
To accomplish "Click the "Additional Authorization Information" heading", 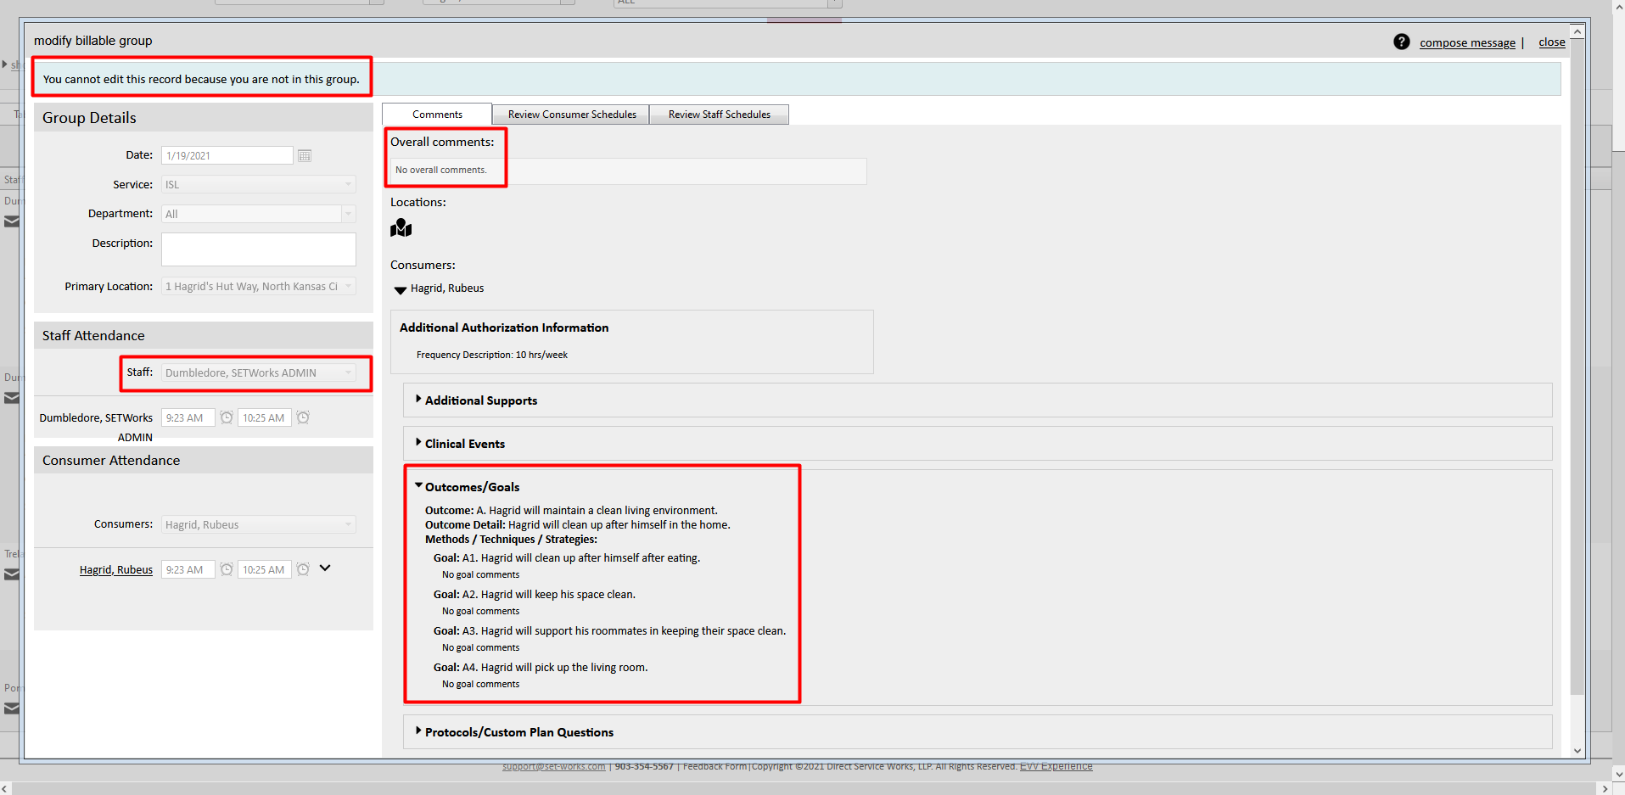I will pyautogui.click(x=504, y=328).
